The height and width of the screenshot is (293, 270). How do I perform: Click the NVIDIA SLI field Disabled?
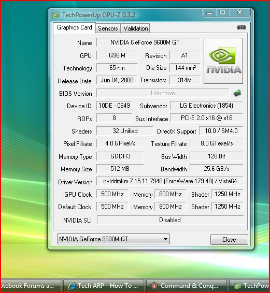pyautogui.click(x=170, y=220)
